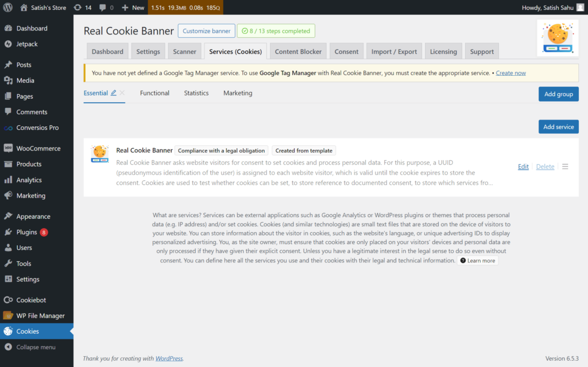Click the Marketing megaphone icon
This screenshot has height=367, width=588.
tap(8, 195)
